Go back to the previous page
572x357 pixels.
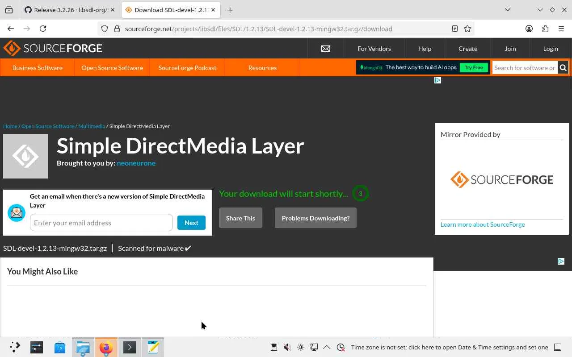pos(11,29)
